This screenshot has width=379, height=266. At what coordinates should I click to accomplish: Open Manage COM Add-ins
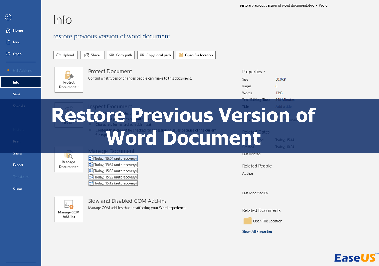coord(69,209)
